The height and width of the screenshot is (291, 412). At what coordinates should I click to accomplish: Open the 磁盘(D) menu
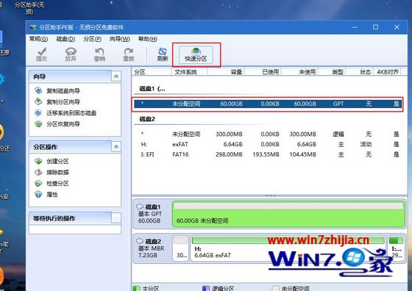pyautogui.click(x=65, y=39)
